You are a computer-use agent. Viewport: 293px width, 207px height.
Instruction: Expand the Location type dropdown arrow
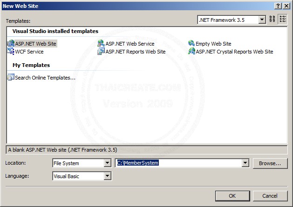(x=108, y=163)
